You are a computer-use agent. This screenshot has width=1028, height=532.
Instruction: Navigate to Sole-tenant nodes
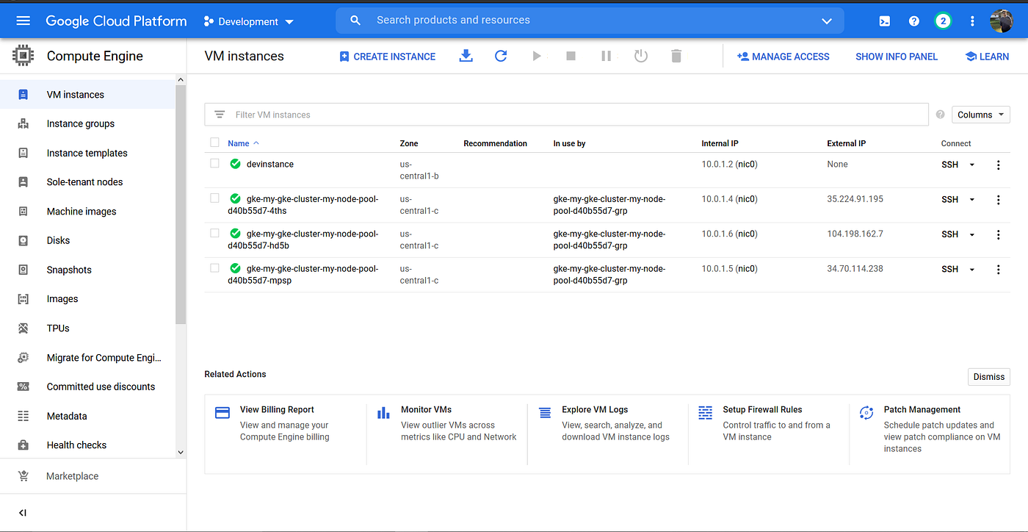tap(88, 181)
